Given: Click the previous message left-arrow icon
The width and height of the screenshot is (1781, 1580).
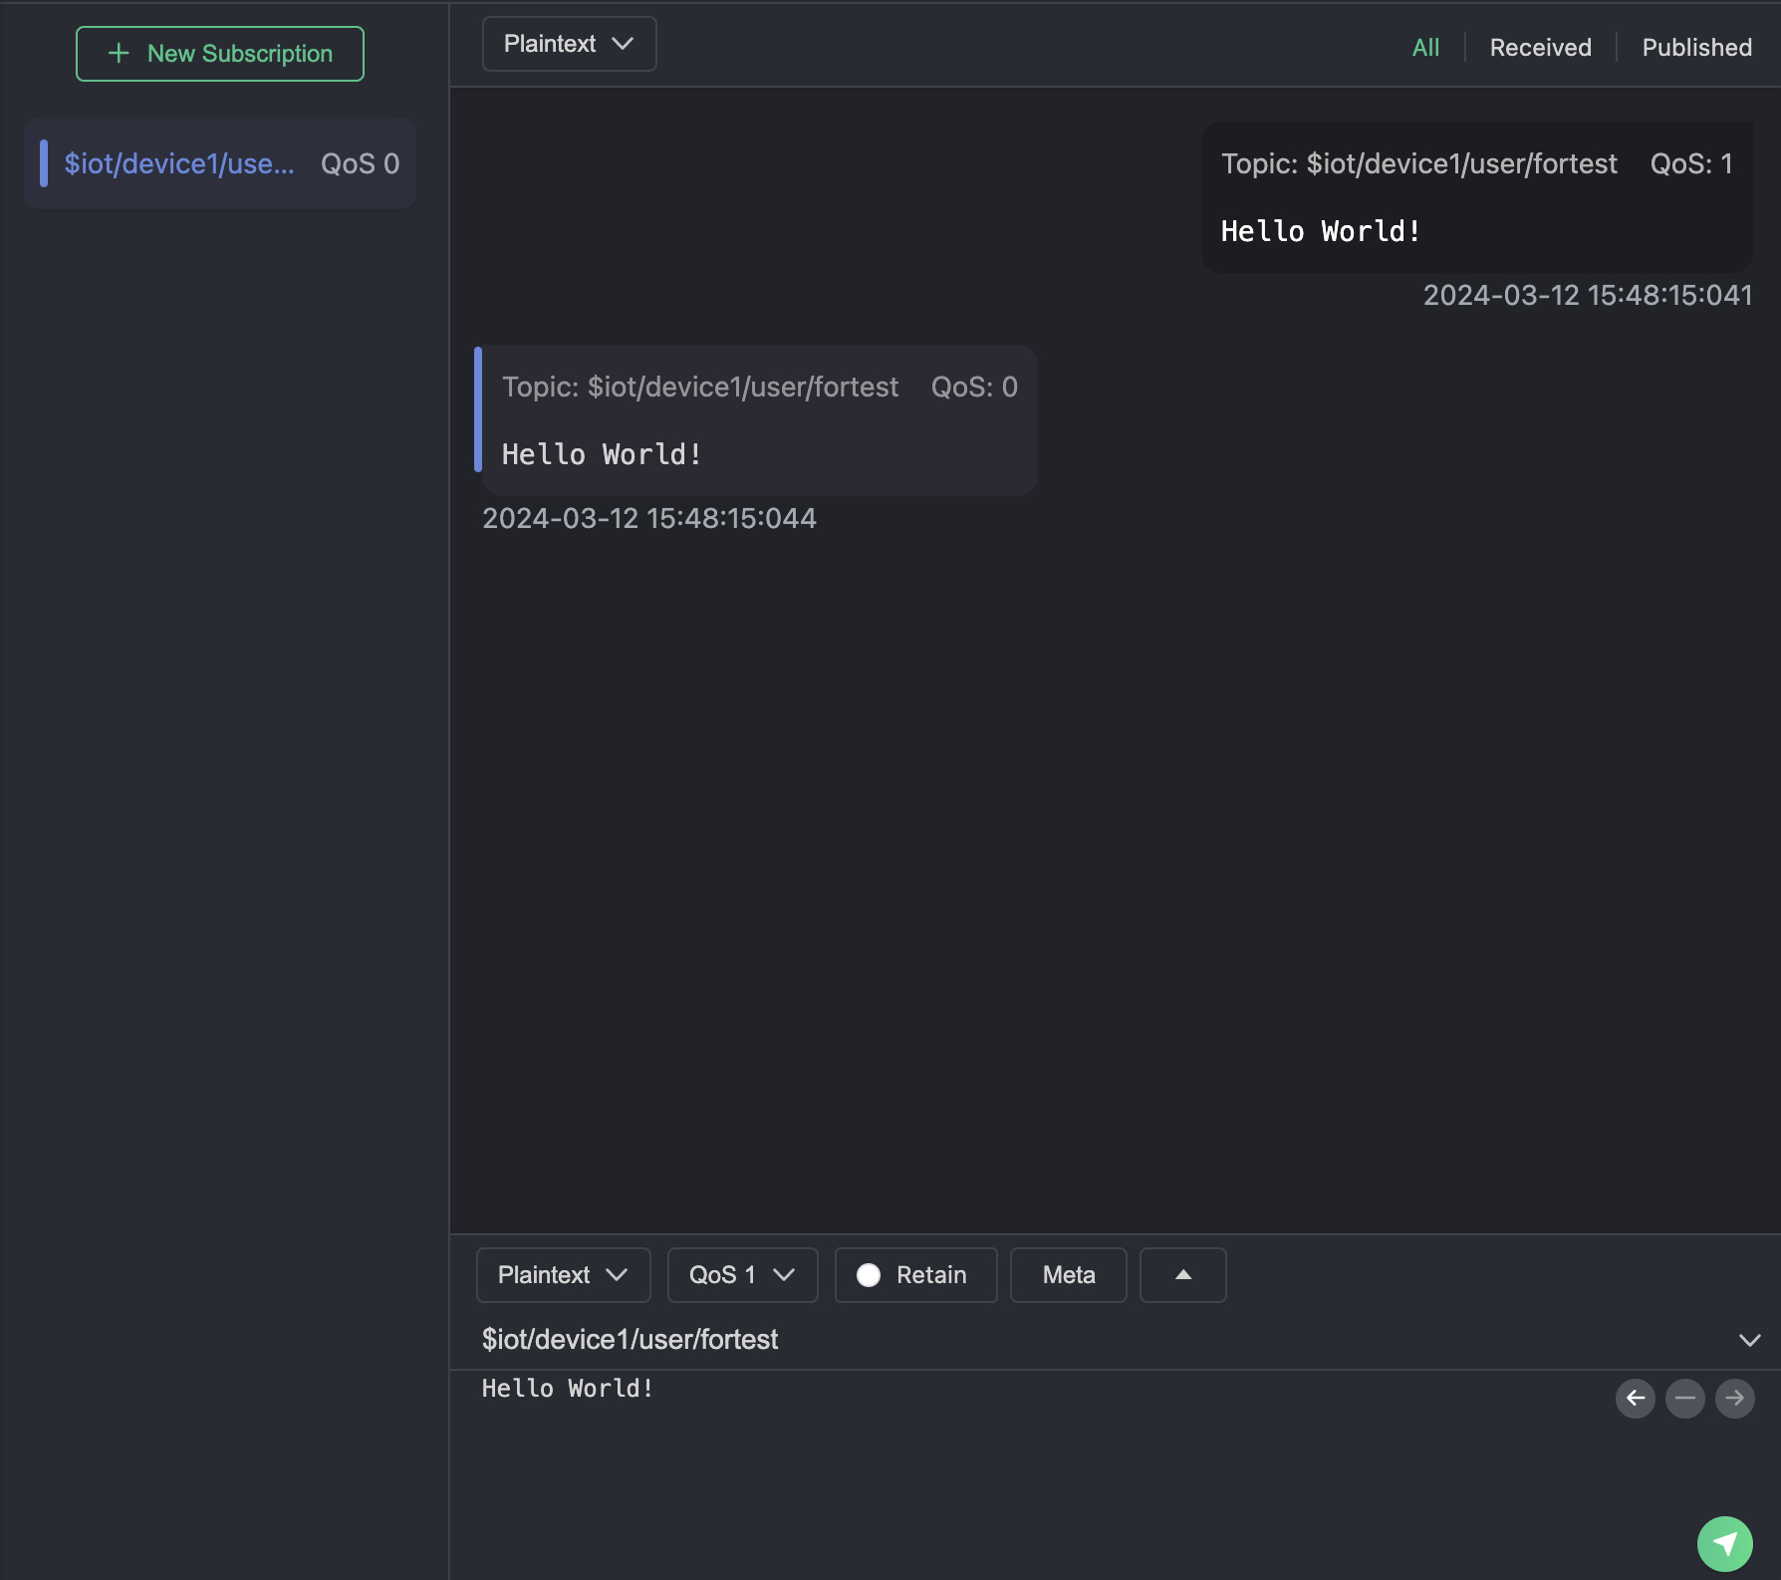Looking at the screenshot, I should coord(1635,1398).
